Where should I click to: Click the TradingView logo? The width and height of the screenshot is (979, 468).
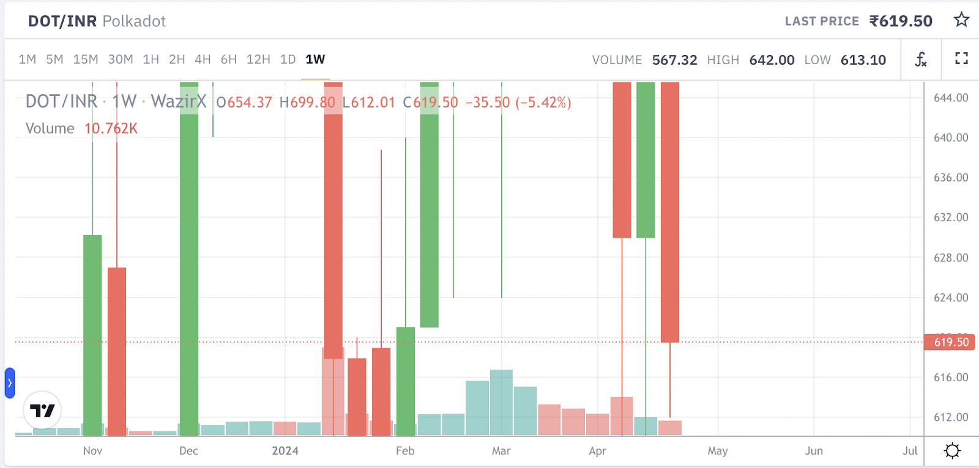point(42,411)
